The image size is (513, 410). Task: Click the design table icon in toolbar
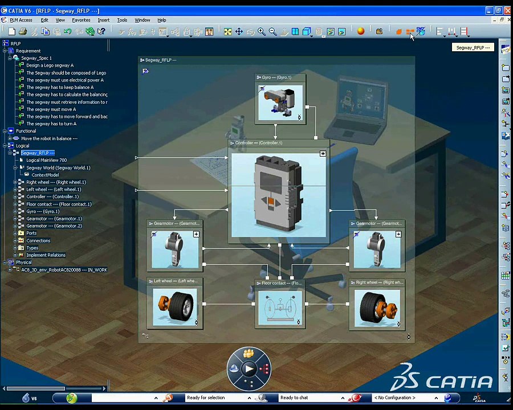[x=209, y=32]
